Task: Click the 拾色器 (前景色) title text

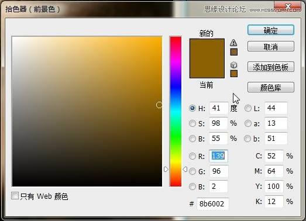Action: point(33,9)
